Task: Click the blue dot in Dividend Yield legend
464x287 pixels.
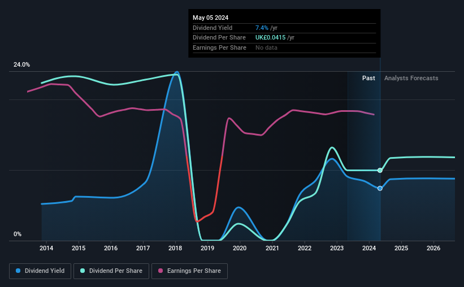Action: pyautogui.click(x=18, y=271)
